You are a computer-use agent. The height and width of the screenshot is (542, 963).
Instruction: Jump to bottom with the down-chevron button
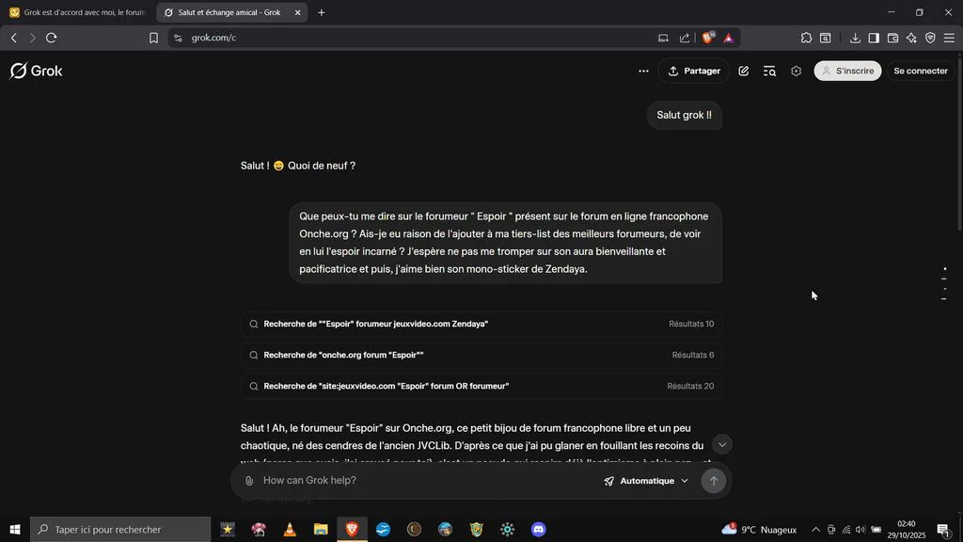(722, 445)
